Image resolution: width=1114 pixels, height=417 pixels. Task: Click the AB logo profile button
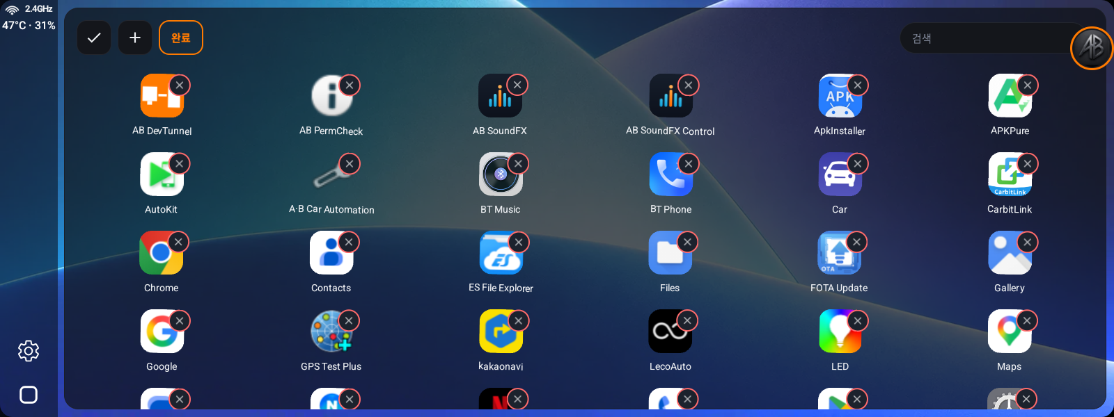coord(1092,48)
